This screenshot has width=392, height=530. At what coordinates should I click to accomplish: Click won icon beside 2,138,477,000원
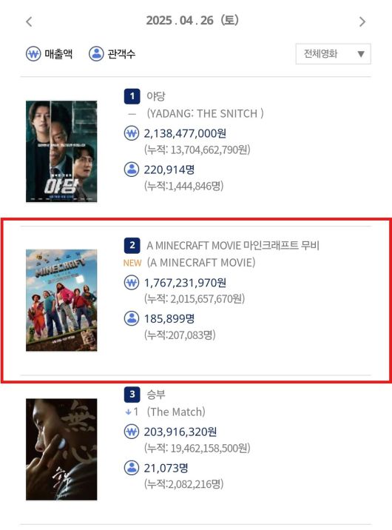(x=132, y=133)
